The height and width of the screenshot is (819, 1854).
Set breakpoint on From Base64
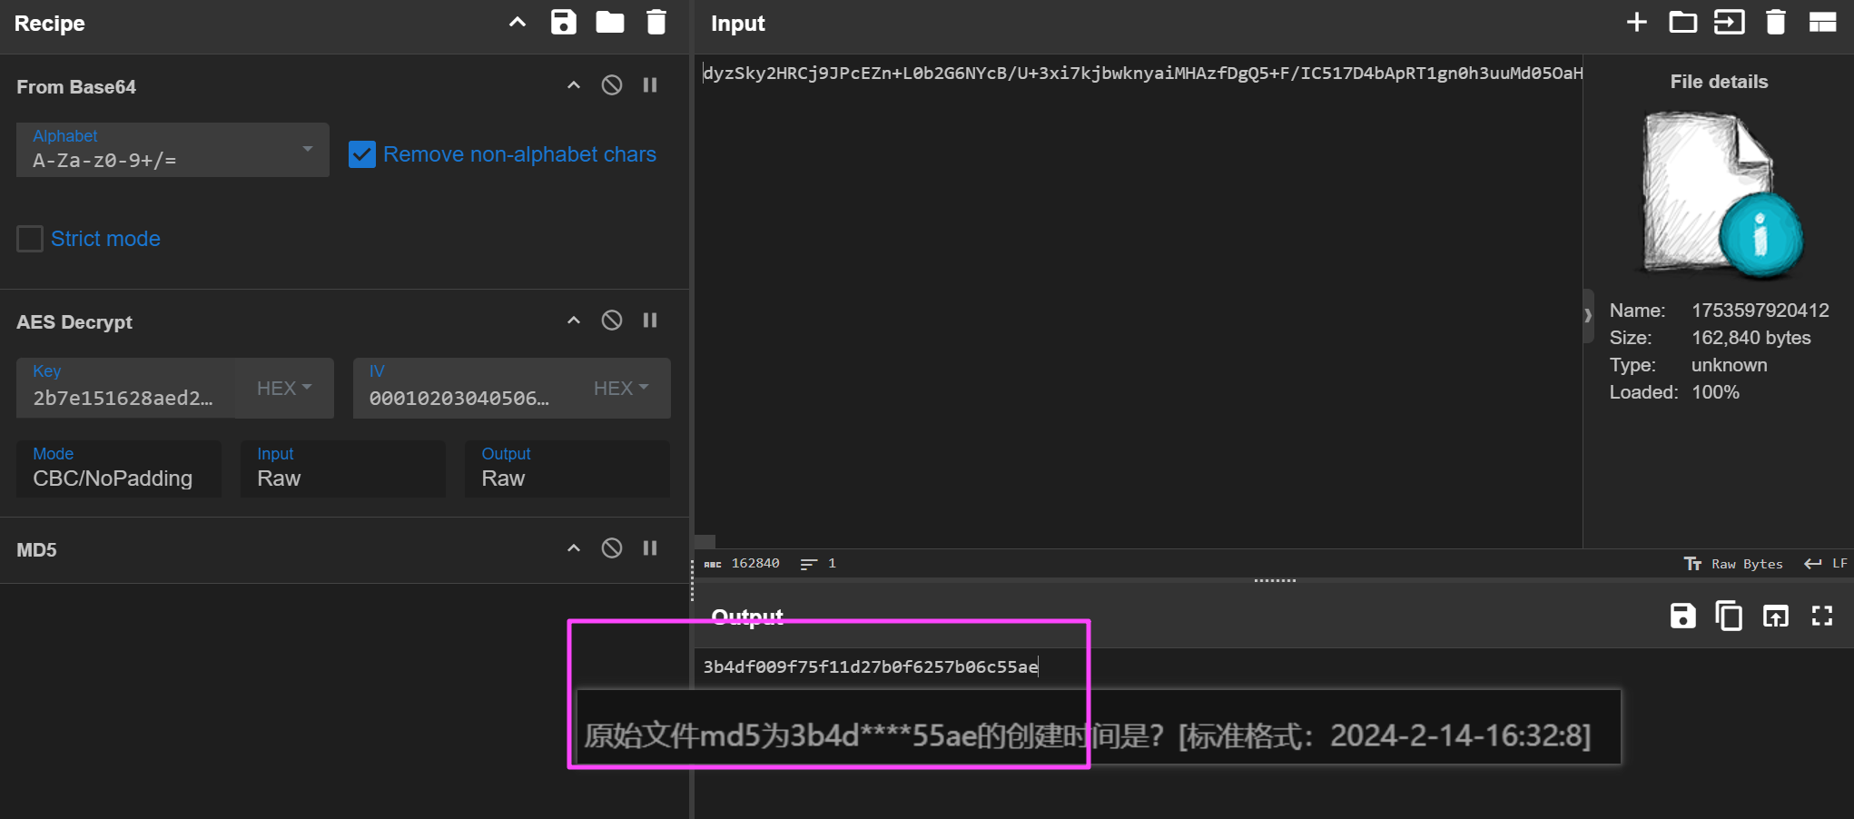(x=650, y=85)
